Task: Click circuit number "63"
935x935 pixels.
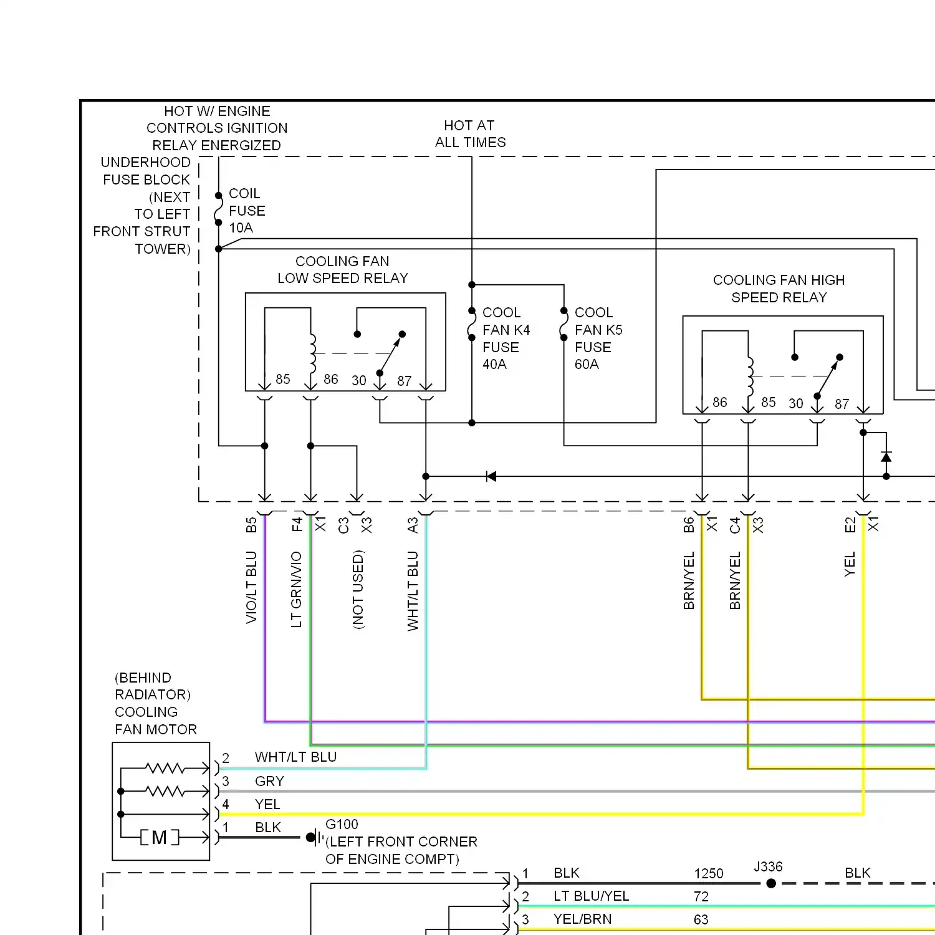Action: coord(701,919)
